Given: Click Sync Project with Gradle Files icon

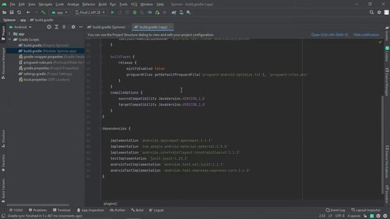Looking at the screenshot, I should click(x=174, y=12).
